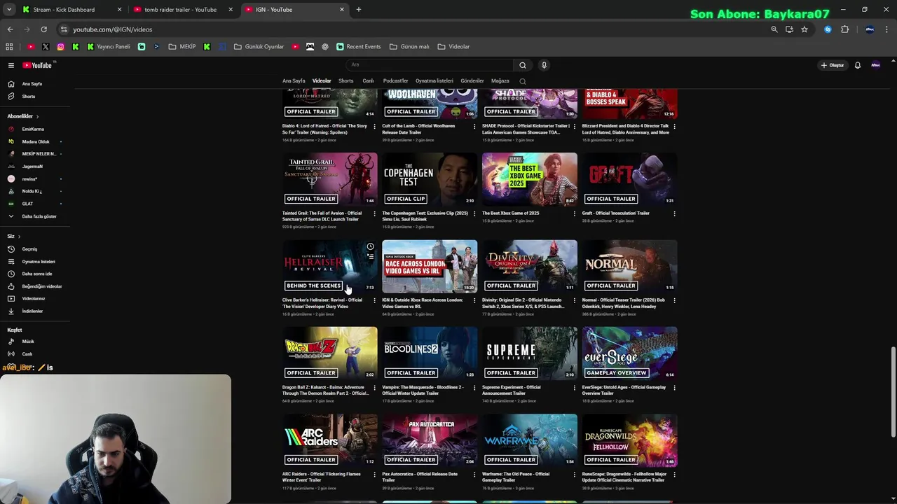Open options menu for EverSiege video
Image resolution: width=897 pixels, height=504 pixels.
click(674, 387)
